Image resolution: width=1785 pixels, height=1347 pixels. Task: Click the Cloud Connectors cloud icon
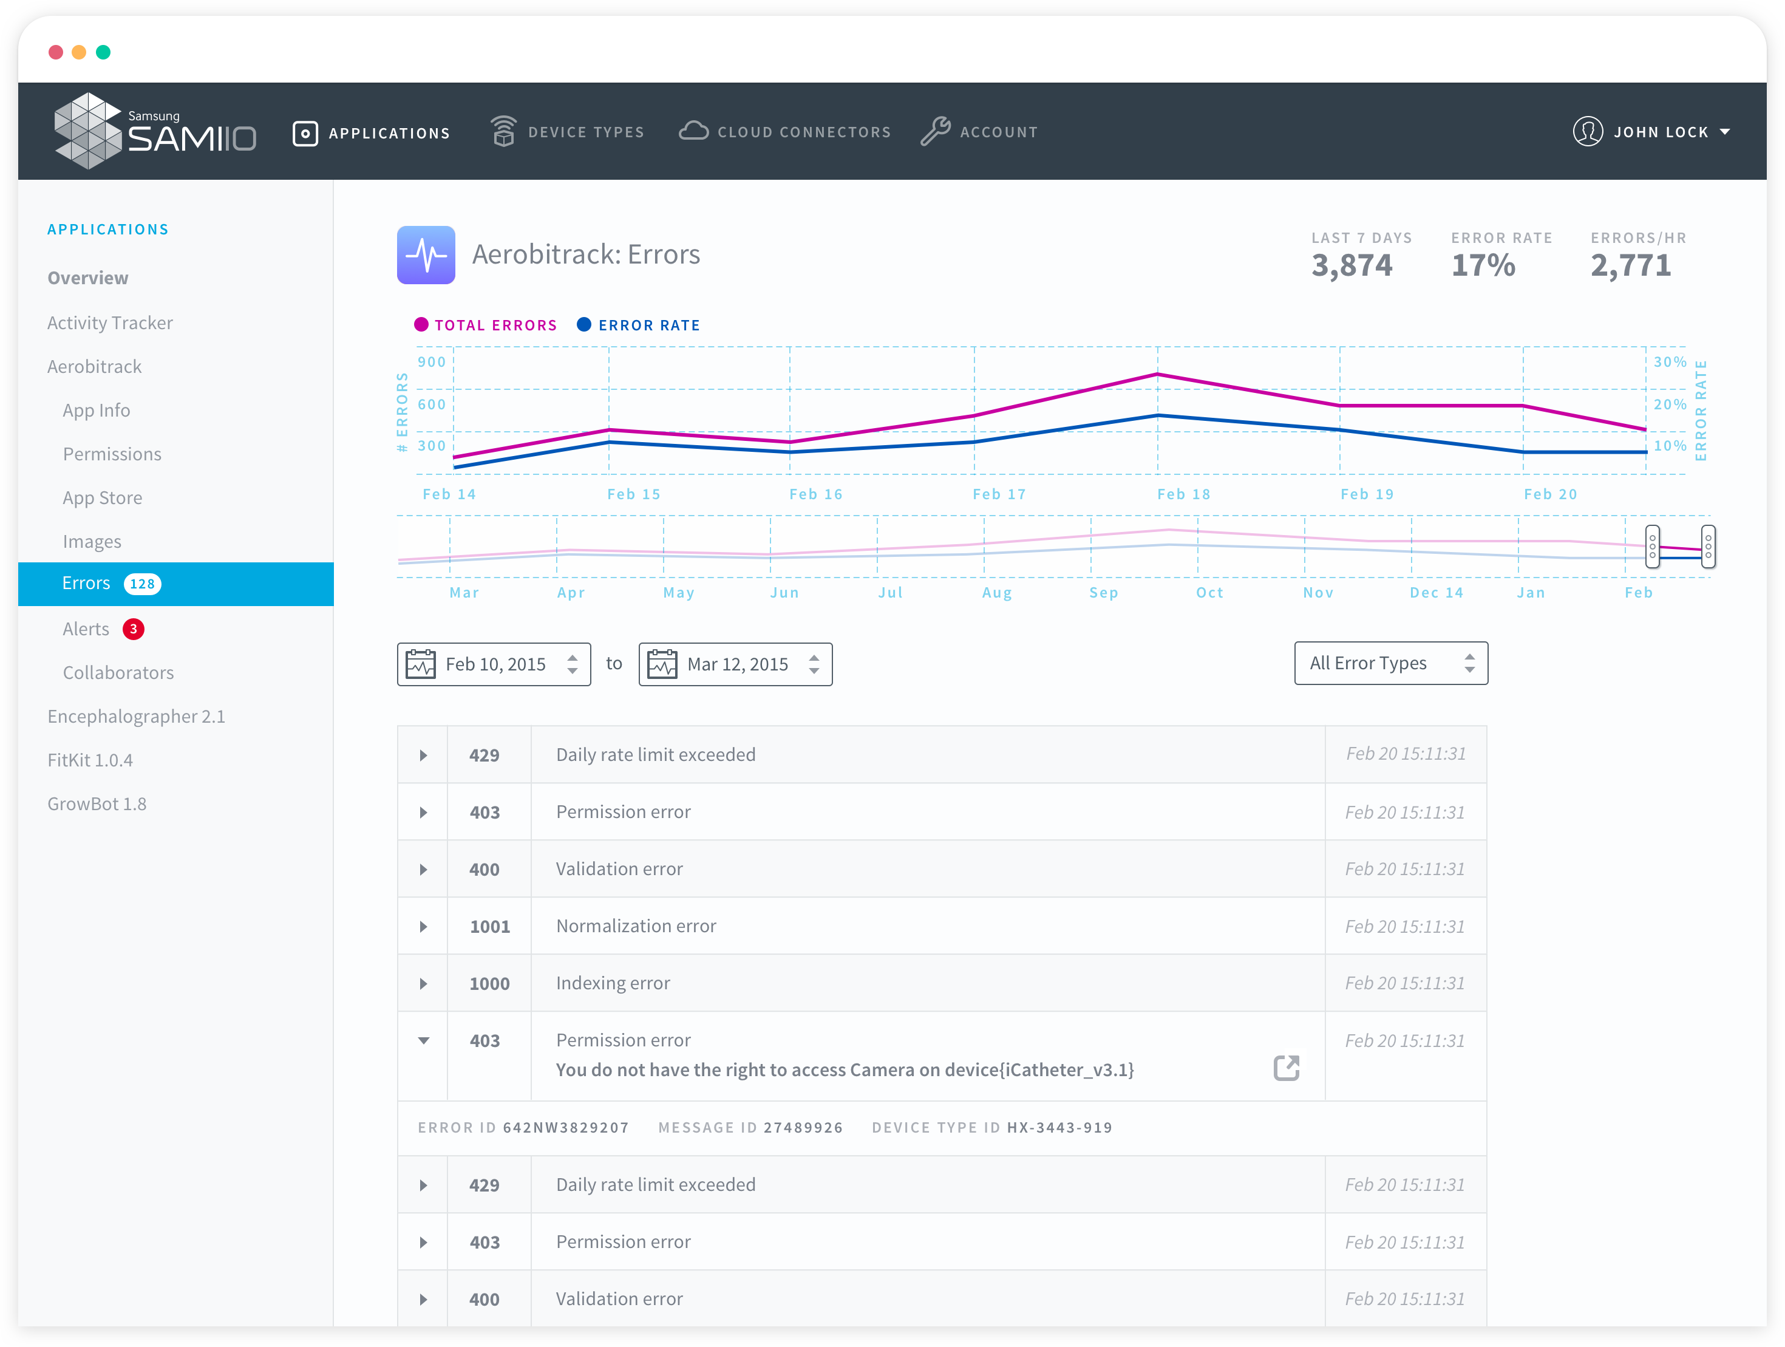click(693, 131)
